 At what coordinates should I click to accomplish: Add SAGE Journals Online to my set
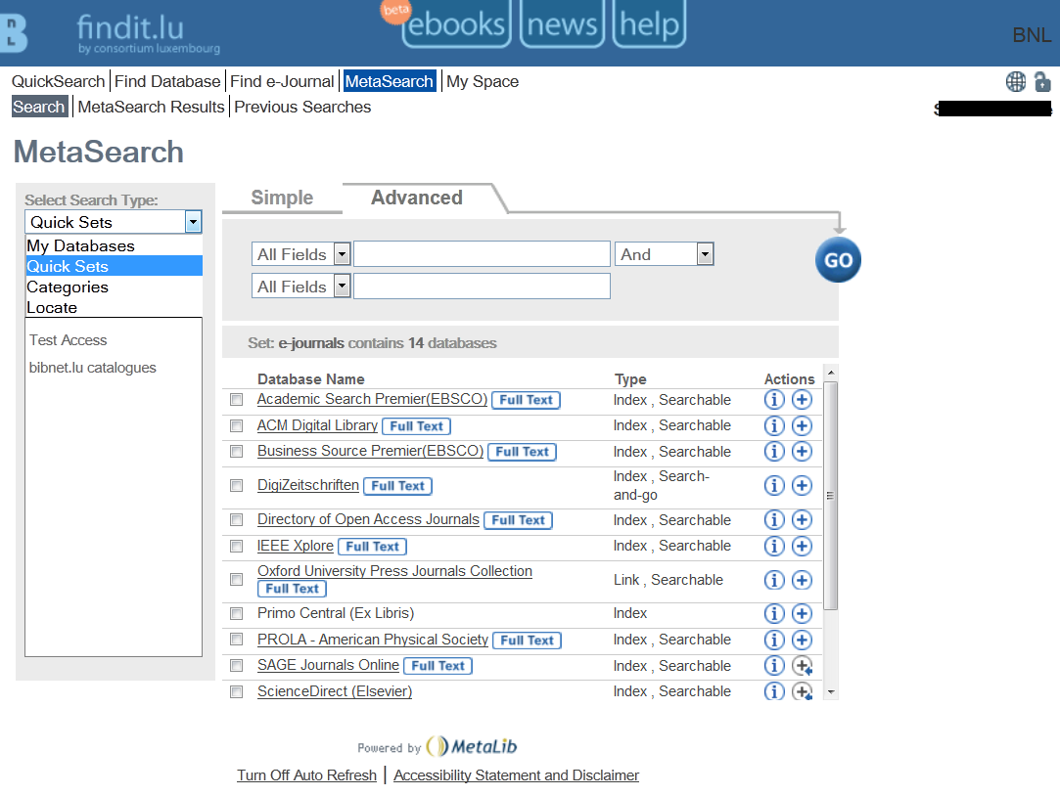click(803, 666)
